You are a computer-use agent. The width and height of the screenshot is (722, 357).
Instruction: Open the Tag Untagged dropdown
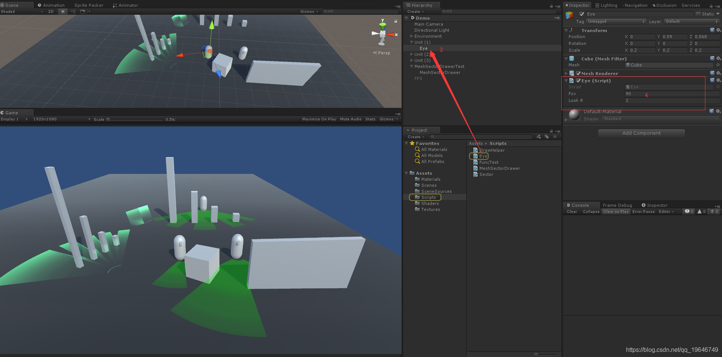616,22
